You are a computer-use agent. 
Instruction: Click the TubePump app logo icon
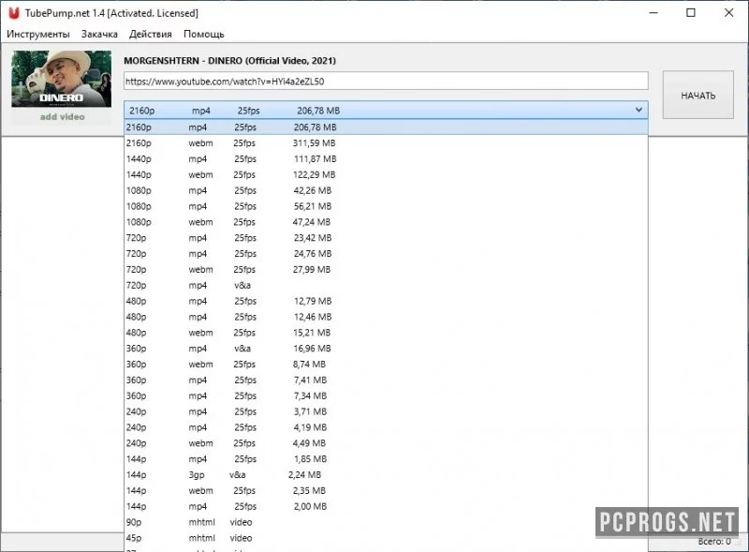pyautogui.click(x=14, y=13)
